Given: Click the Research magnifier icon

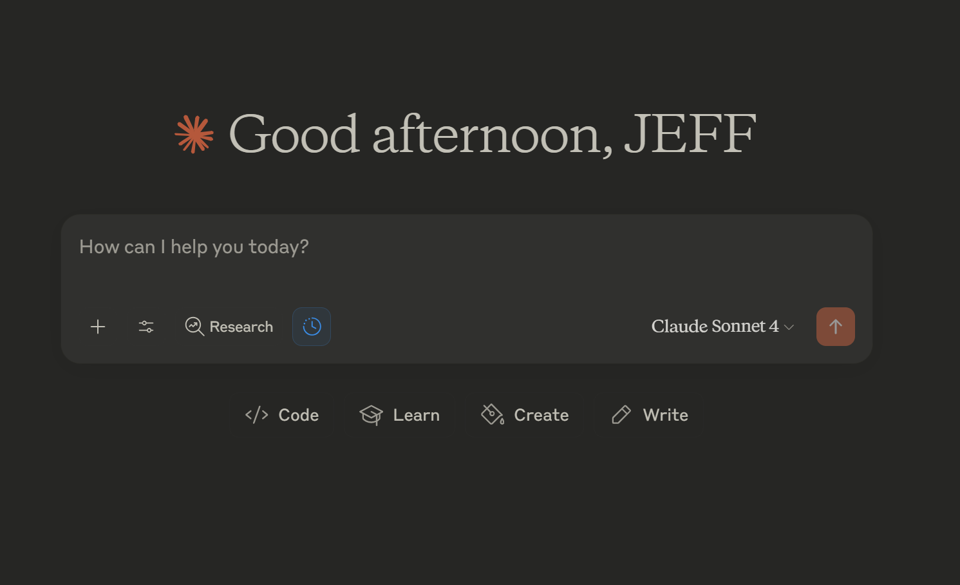Looking at the screenshot, I should (x=194, y=327).
